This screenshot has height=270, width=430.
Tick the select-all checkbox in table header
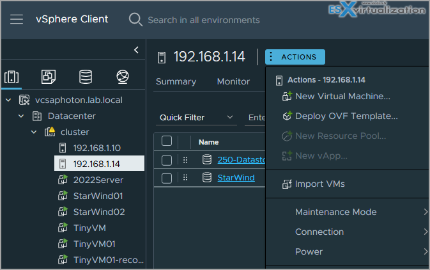[x=167, y=141]
